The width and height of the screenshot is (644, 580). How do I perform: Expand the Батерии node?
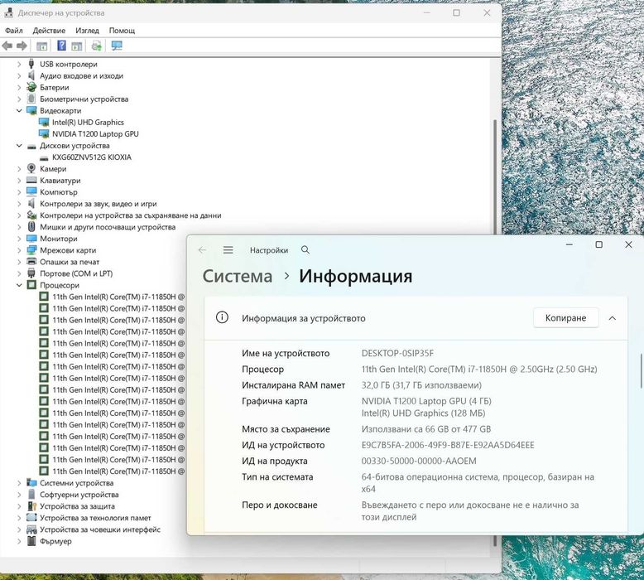coord(19,87)
